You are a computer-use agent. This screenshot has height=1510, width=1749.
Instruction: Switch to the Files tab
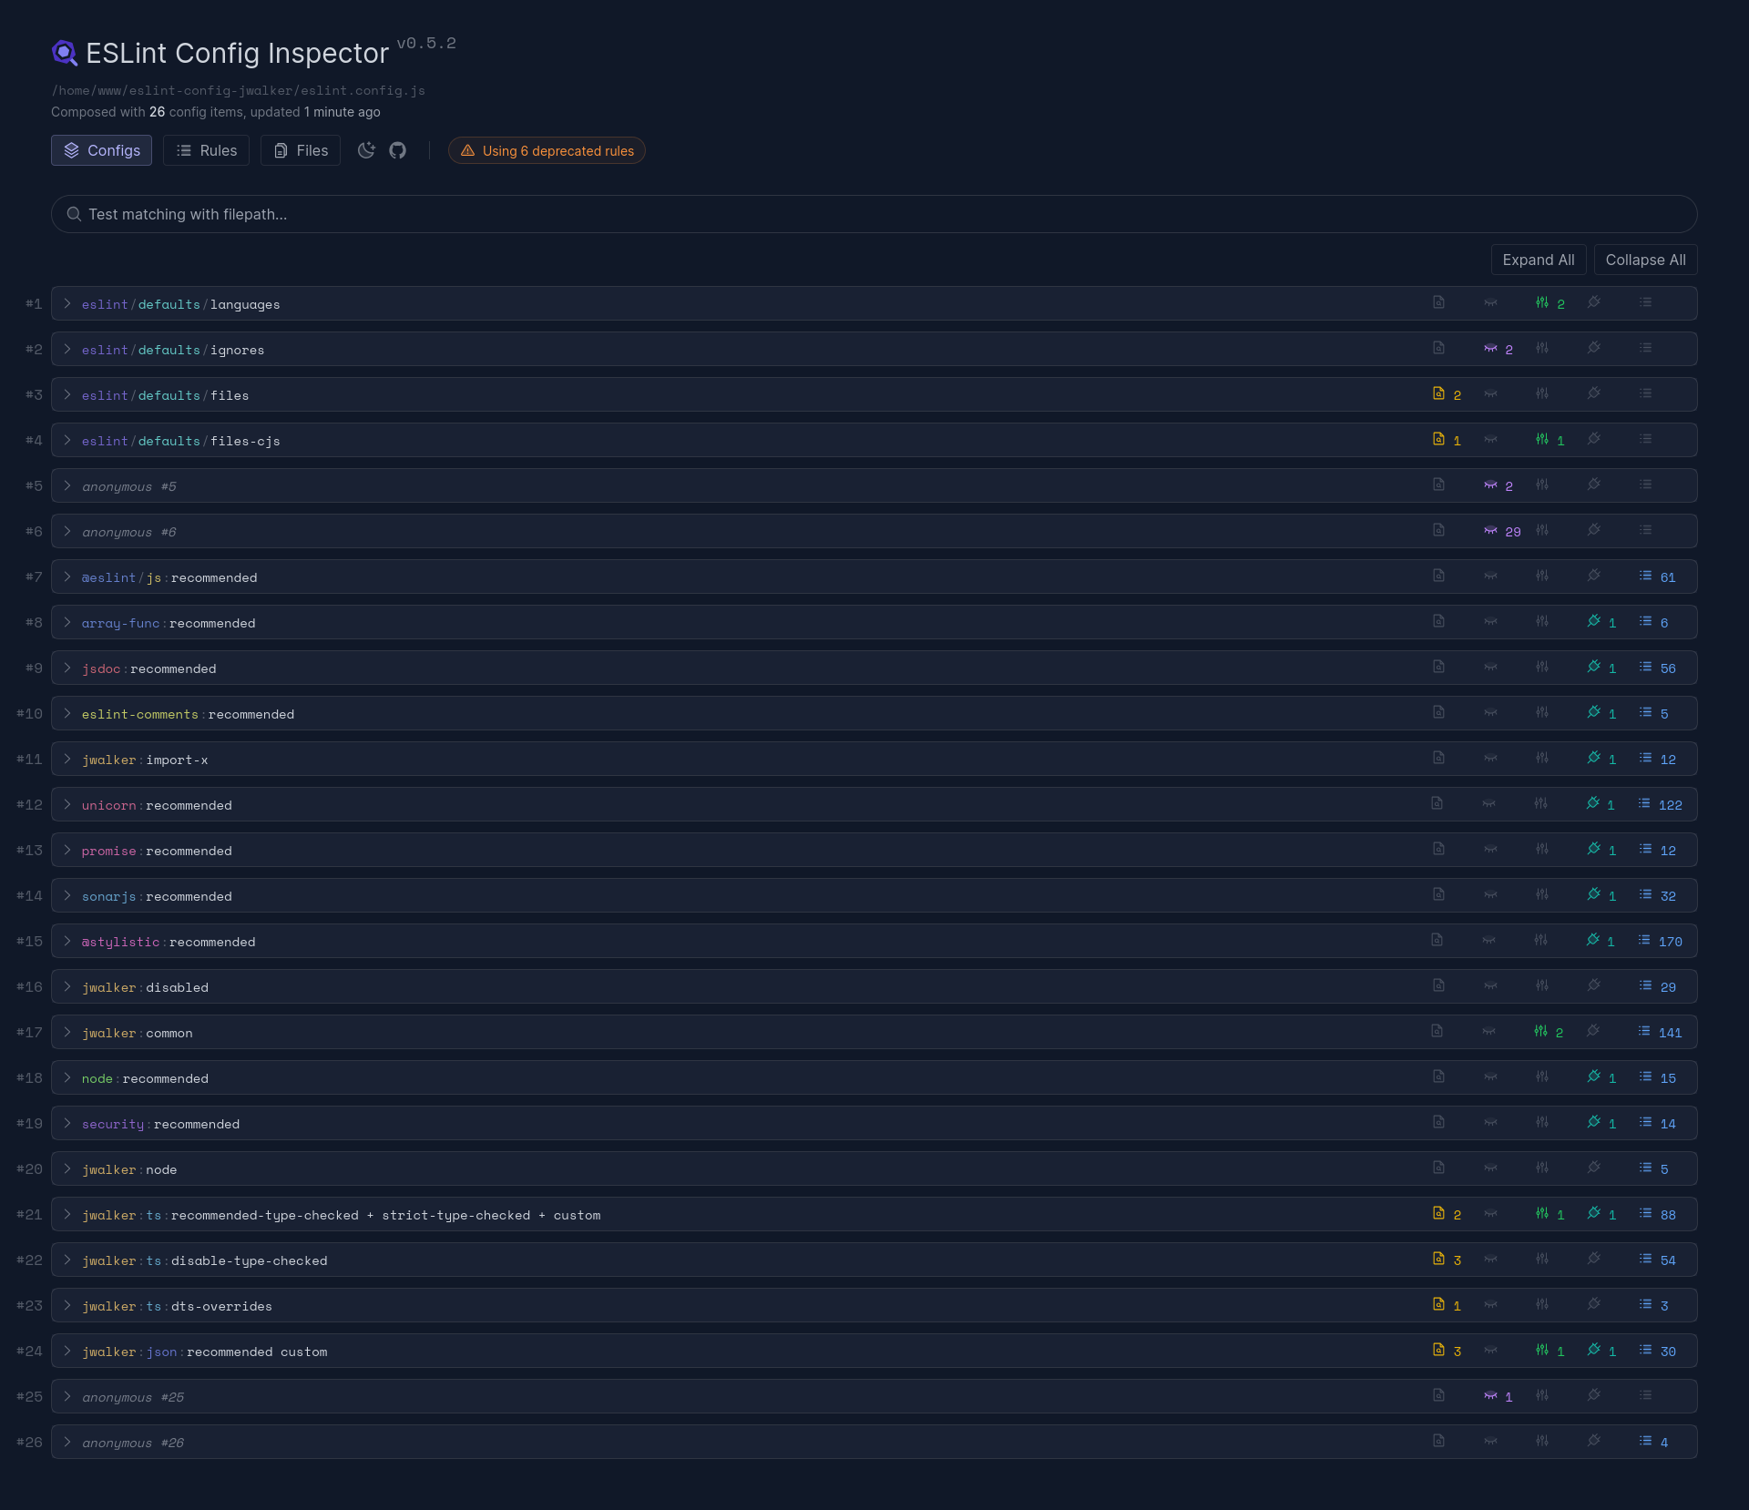point(301,150)
